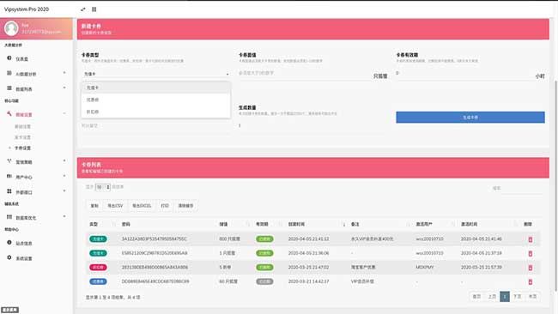
Task: Go to the first page (首页)
Action: pyautogui.click(x=476, y=297)
